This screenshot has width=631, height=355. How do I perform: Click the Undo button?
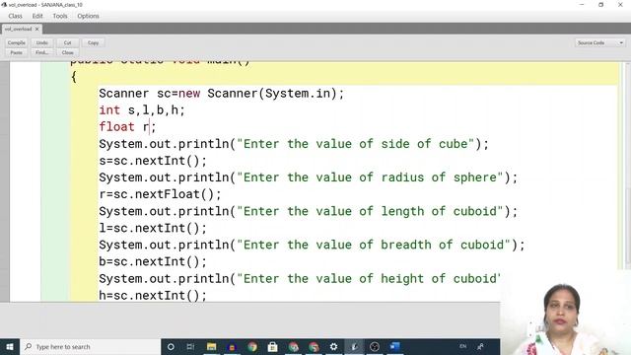[41, 42]
